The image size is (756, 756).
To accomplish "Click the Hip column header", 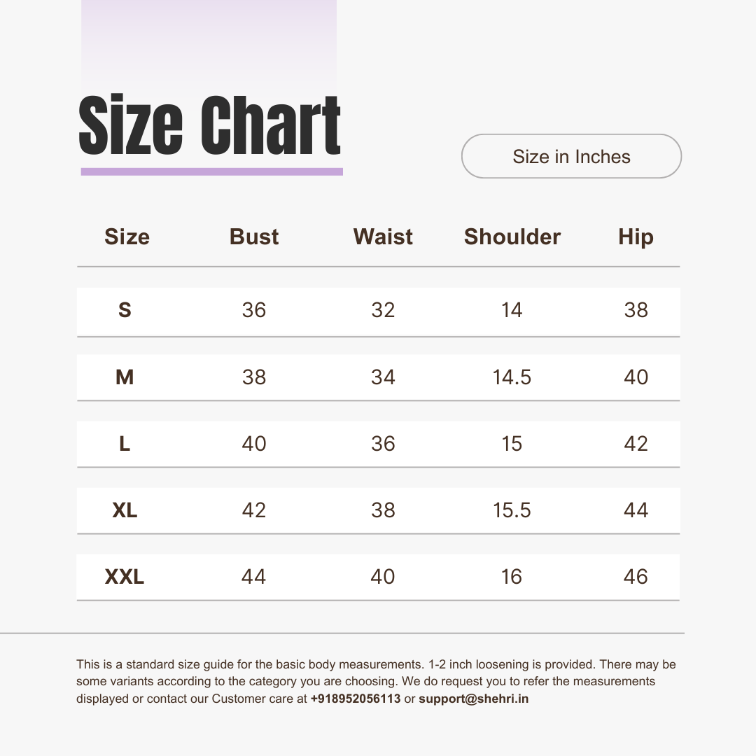I will click(636, 237).
